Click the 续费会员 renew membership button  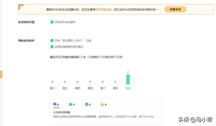(x=175, y=9)
